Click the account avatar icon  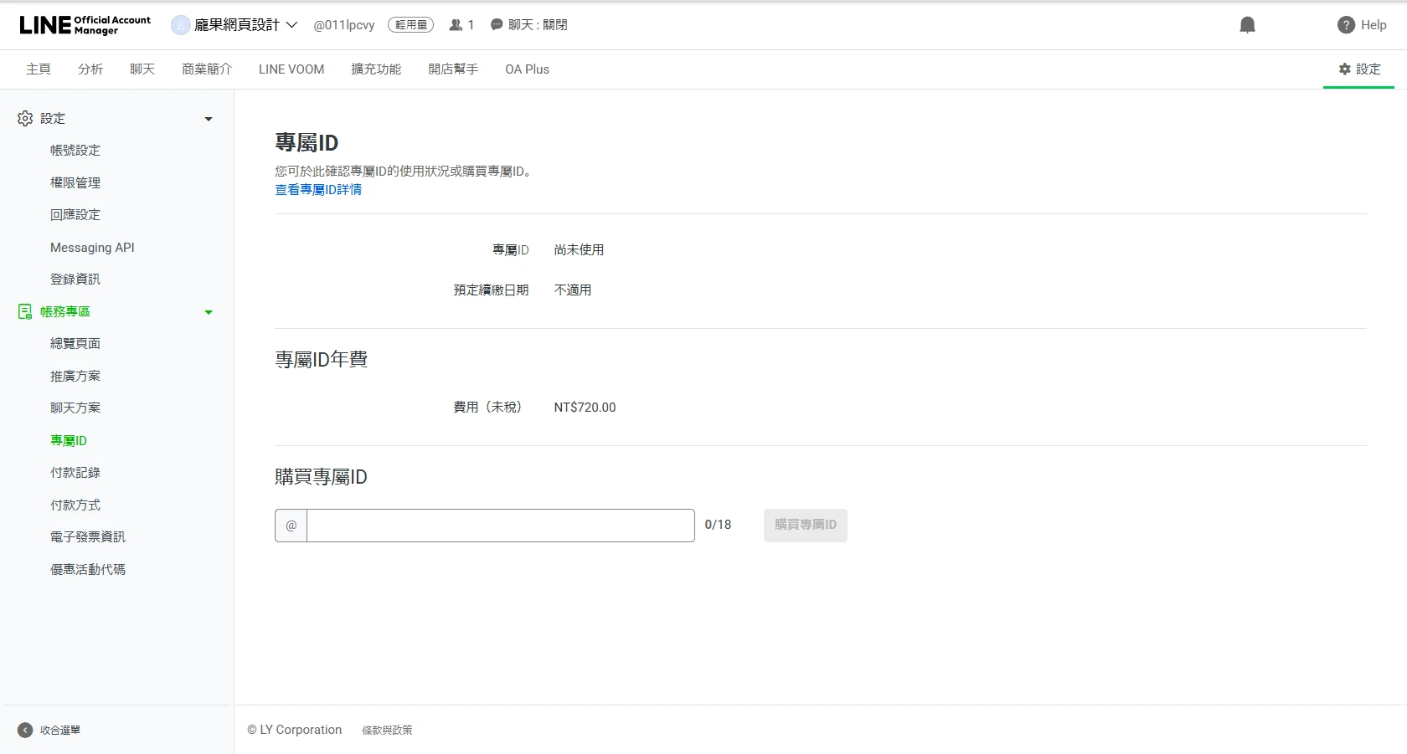pos(180,25)
